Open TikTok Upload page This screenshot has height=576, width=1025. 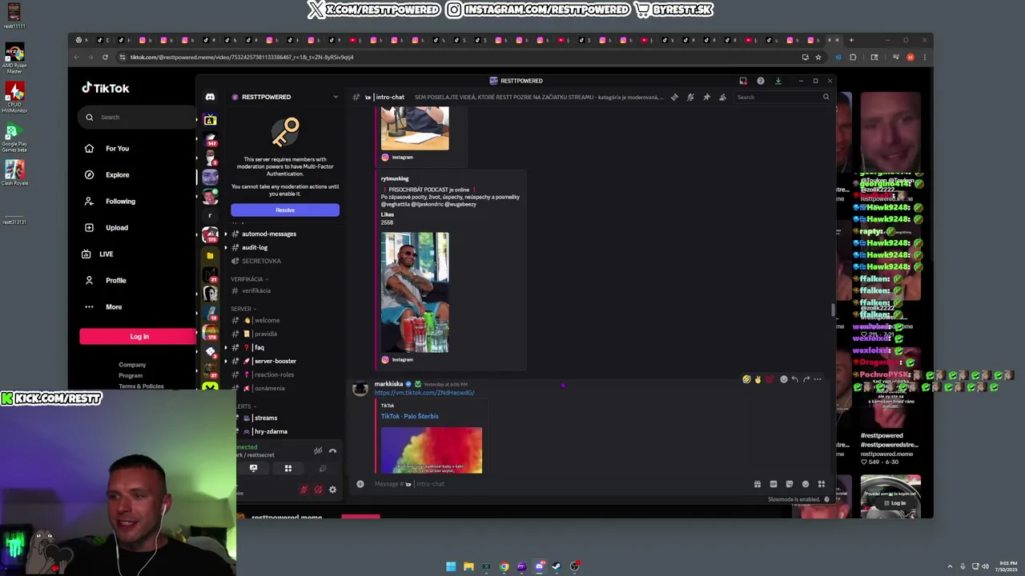tap(117, 227)
